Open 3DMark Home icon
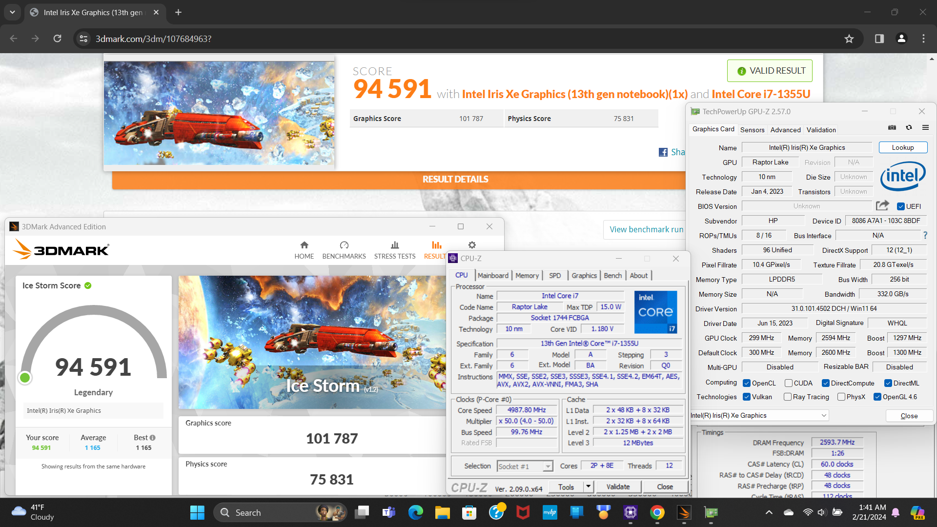 click(x=304, y=250)
